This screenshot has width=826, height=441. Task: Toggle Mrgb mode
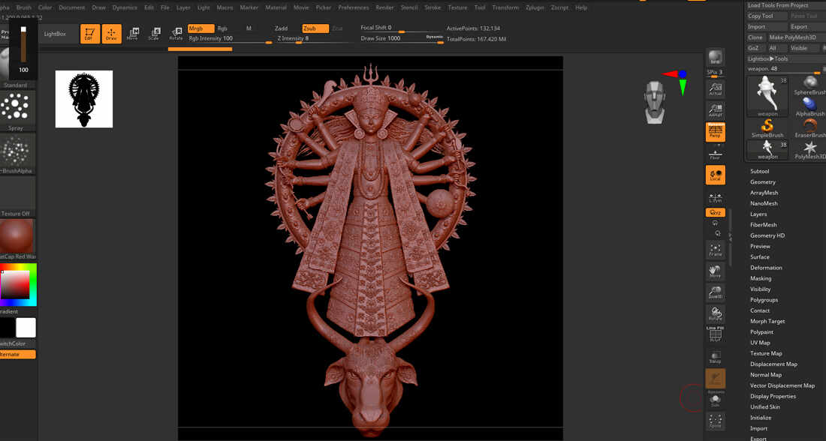coord(200,28)
